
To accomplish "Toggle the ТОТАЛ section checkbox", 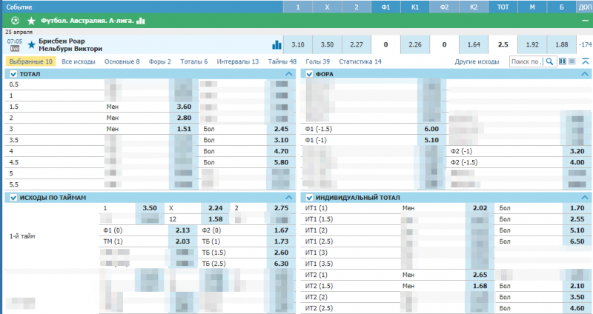I will [x=13, y=75].
